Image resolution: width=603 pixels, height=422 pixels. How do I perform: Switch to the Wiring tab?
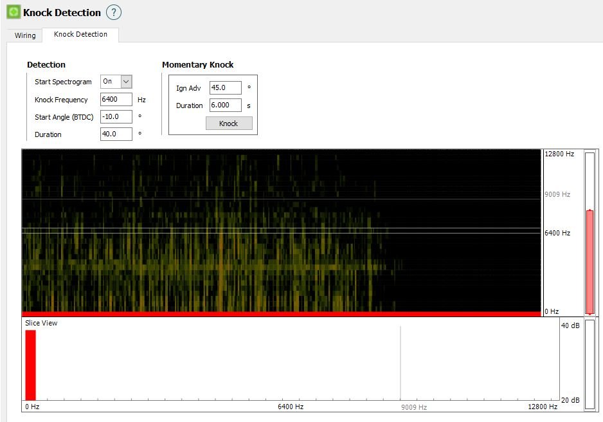click(25, 35)
